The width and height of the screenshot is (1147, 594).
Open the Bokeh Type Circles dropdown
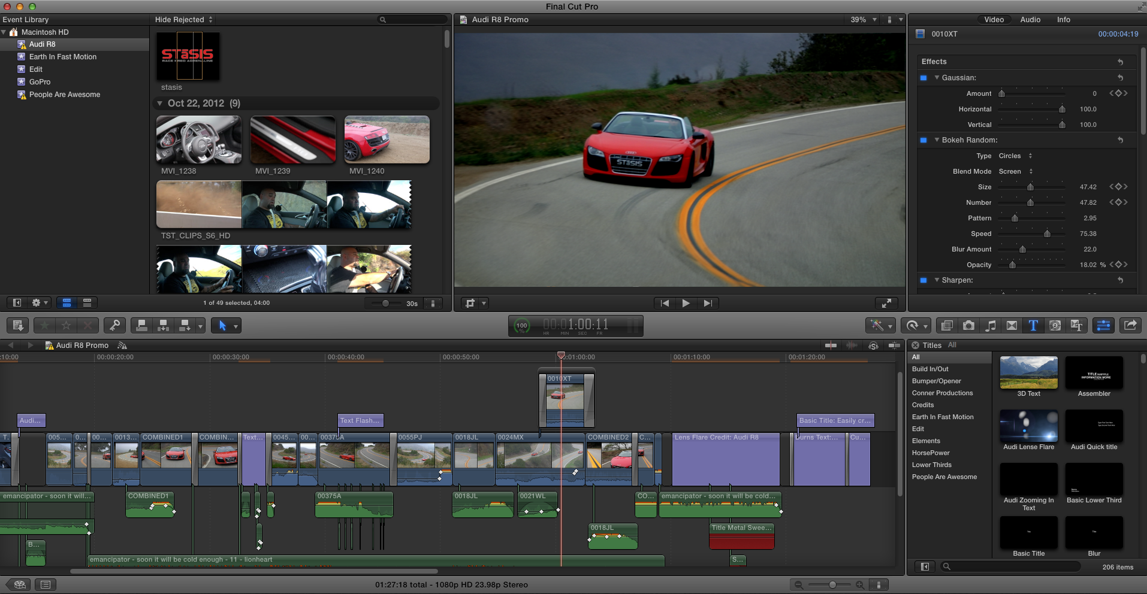1016,156
